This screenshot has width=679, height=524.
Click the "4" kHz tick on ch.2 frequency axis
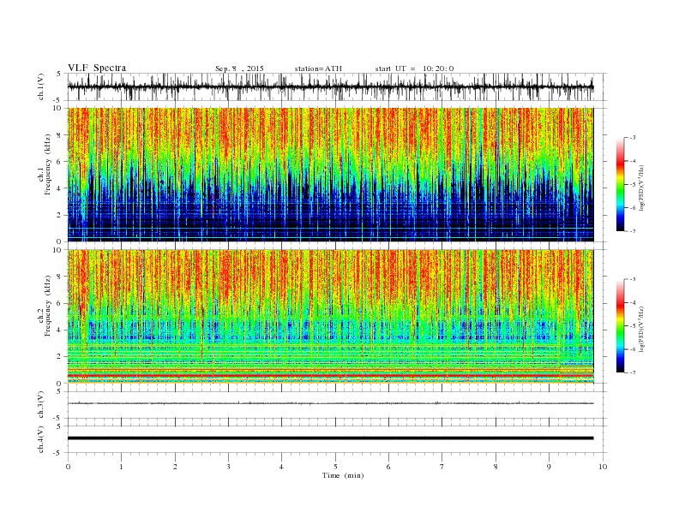(x=59, y=330)
